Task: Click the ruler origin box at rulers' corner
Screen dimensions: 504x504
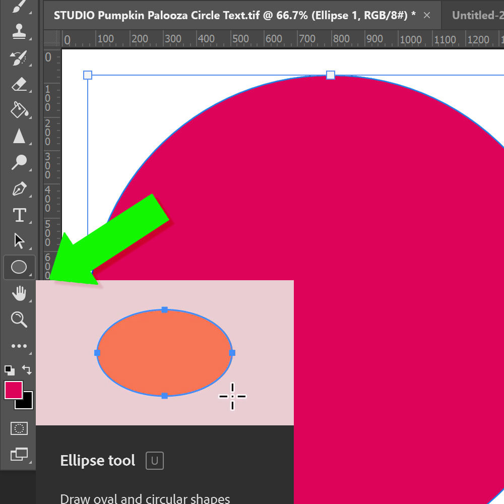Action: [x=52, y=39]
